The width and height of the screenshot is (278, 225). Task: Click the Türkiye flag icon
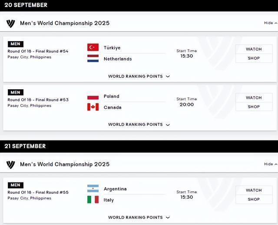coord(93,47)
